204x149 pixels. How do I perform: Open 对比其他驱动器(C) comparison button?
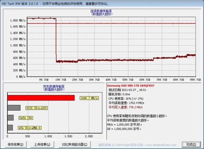(75, 145)
